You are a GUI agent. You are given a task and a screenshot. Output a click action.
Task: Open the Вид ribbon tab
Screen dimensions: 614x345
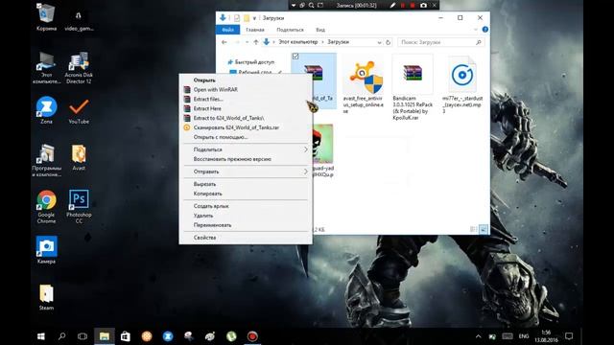[320, 30]
